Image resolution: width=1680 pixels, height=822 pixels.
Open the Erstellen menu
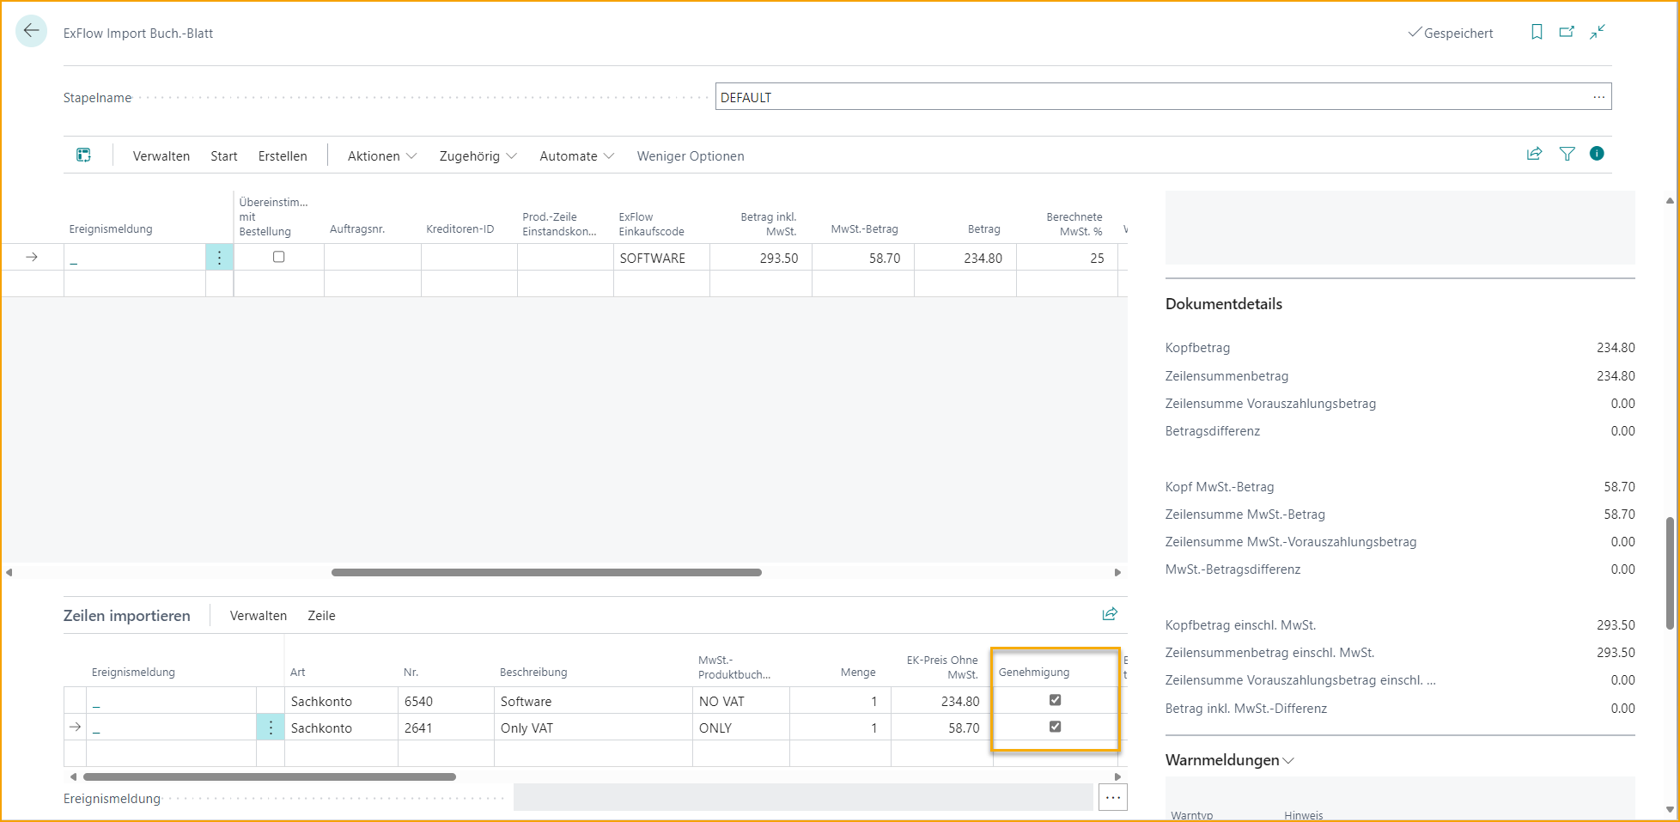[283, 155]
